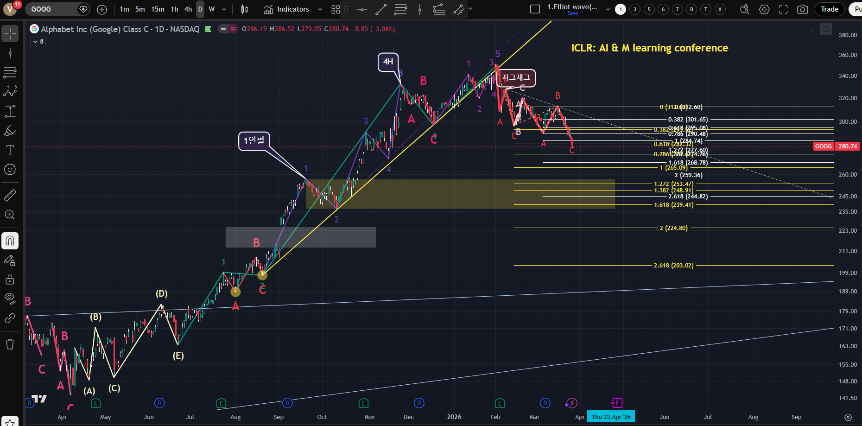Enter fullscreen mode
862x426 pixels.
tap(783, 9)
